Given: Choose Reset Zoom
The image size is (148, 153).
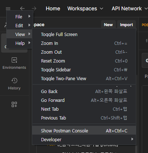Looking at the screenshot, I should coord(84,61).
